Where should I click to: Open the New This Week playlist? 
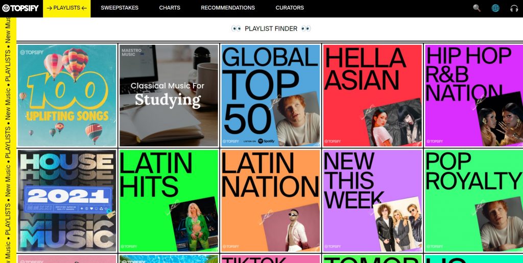pos(372,201)
